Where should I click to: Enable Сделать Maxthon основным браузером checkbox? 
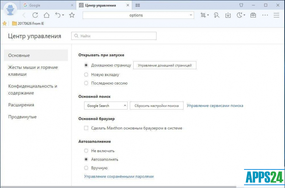pos(86,128)
